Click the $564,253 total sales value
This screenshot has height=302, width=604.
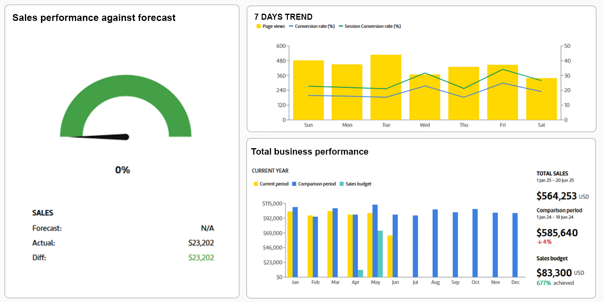556,196
